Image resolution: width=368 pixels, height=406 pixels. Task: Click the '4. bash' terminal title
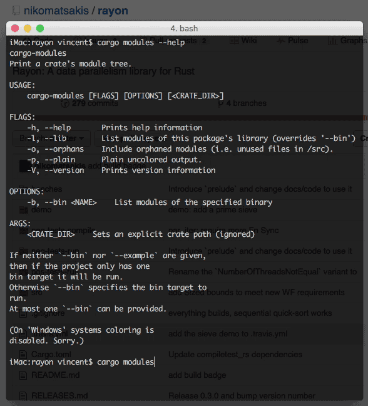point(184,28)
